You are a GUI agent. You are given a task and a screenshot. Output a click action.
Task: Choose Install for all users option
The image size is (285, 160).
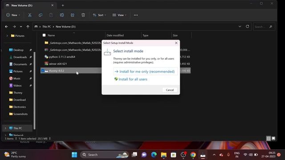tap(131, 79)
